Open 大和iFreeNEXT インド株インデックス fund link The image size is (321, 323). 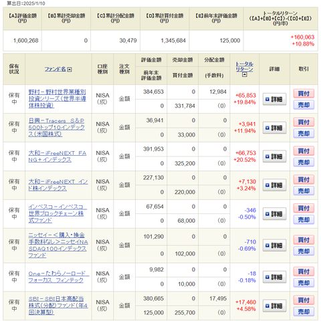(x=58, y=185)
